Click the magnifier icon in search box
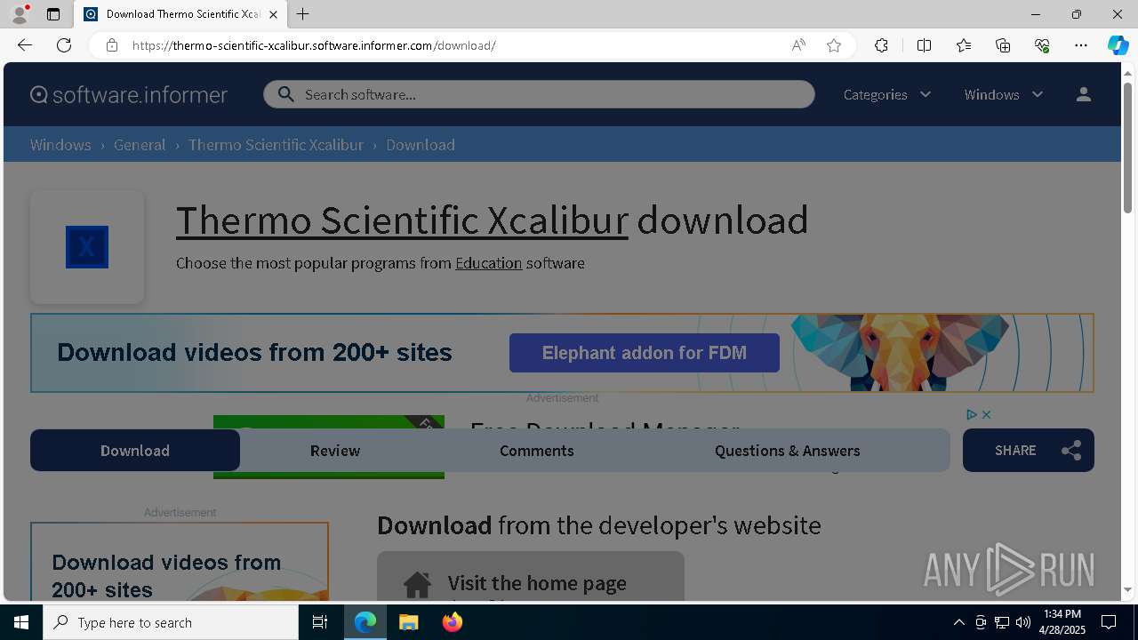The height and width of the screenshot is (640, 1138). pyautogui.click(x=285, y=94)
